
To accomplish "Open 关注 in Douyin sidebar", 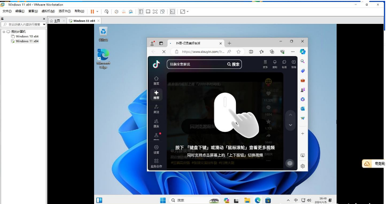I will (x=156, y=109).
